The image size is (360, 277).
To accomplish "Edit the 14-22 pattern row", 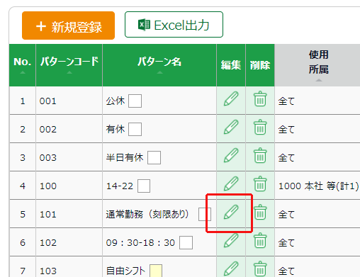I will (231, 183).
